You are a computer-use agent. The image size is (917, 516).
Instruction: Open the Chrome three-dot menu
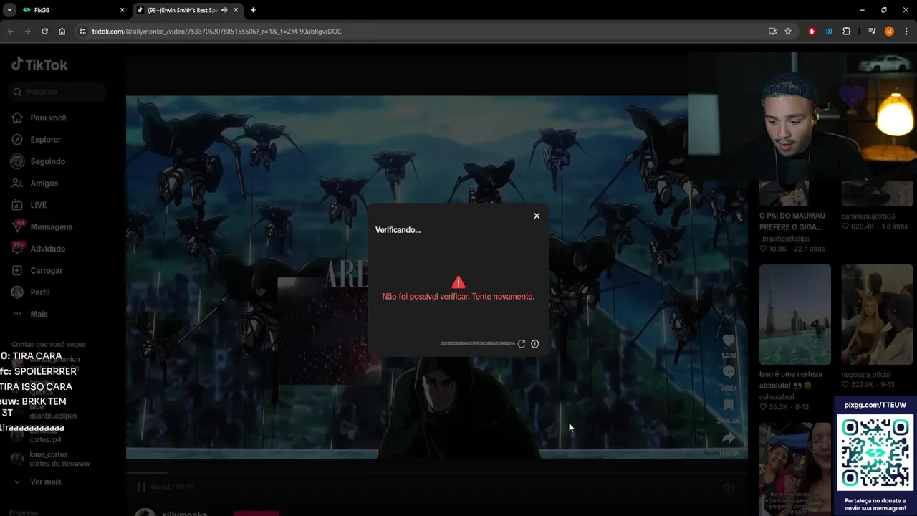coord(906,32)
